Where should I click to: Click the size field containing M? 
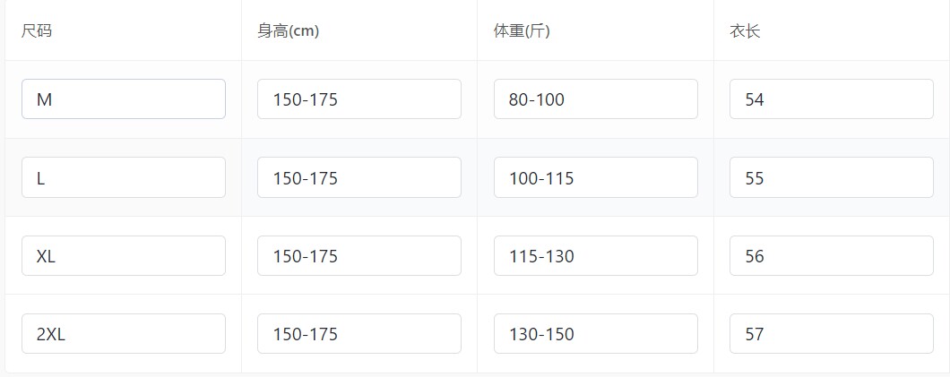(124, 99)
